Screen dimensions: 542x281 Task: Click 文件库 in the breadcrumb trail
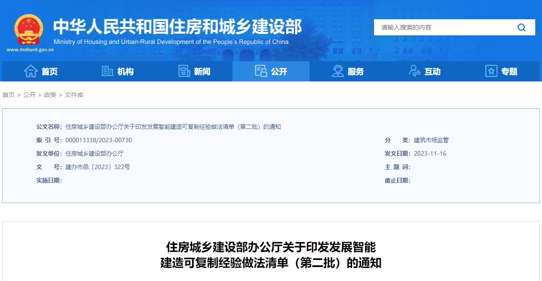(74, 95)
